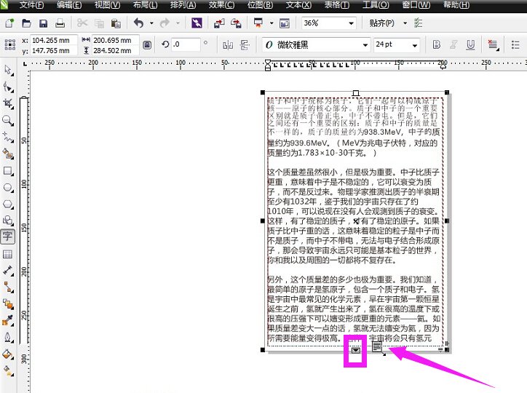Select the Smart fill tool
The height and width of the screenshot is (393, 527).
coord(8,154)
